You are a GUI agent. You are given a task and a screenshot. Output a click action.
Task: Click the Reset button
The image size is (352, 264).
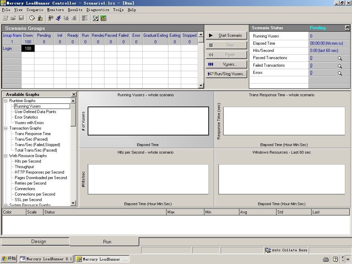[x=226, y=55]
